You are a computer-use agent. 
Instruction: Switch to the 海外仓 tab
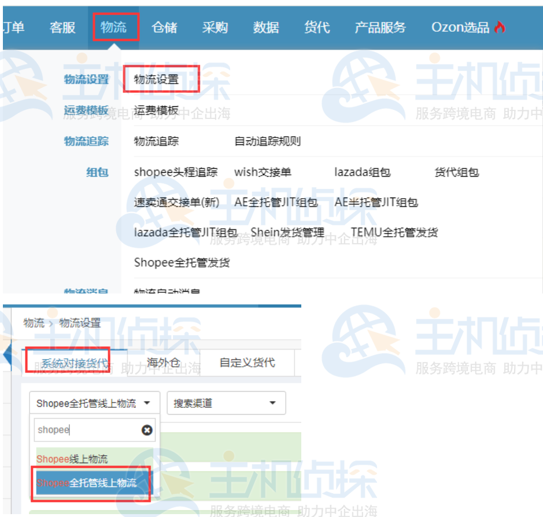pos(164,363)
